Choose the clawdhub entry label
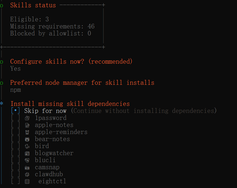The width and height of the screenshot is (237, 188). tap(49, 174)
